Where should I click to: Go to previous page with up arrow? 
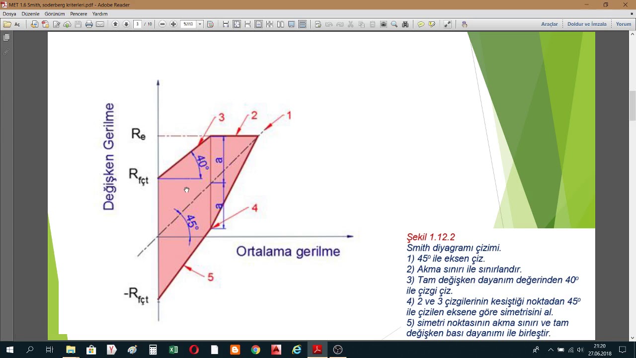click(x=115, y=24)
